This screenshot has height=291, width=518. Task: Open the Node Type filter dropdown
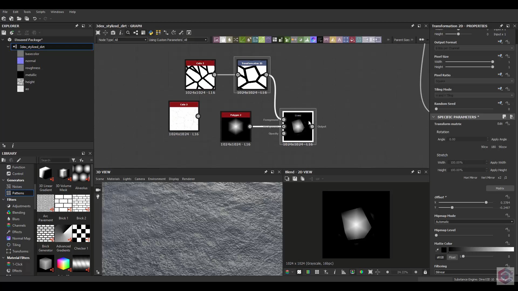[x=131, y=40]
